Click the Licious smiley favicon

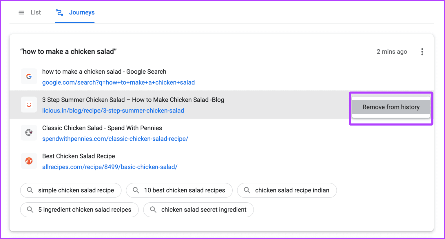point(29,104)
